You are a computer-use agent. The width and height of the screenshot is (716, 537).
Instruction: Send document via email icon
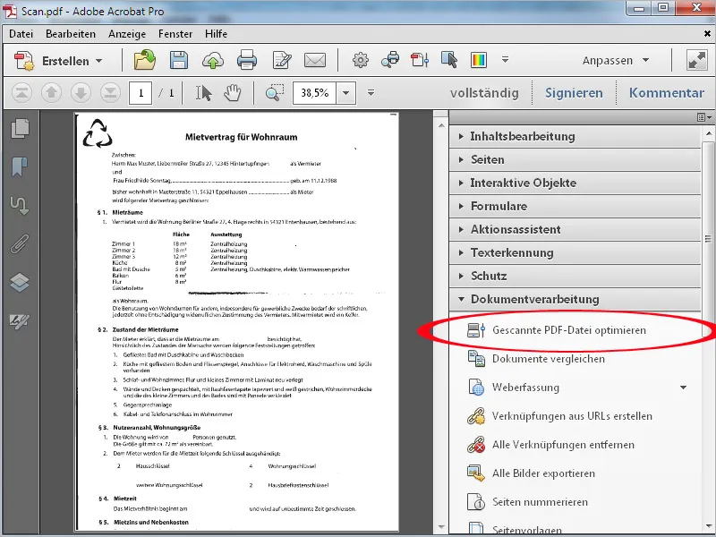tap(314, 60)
